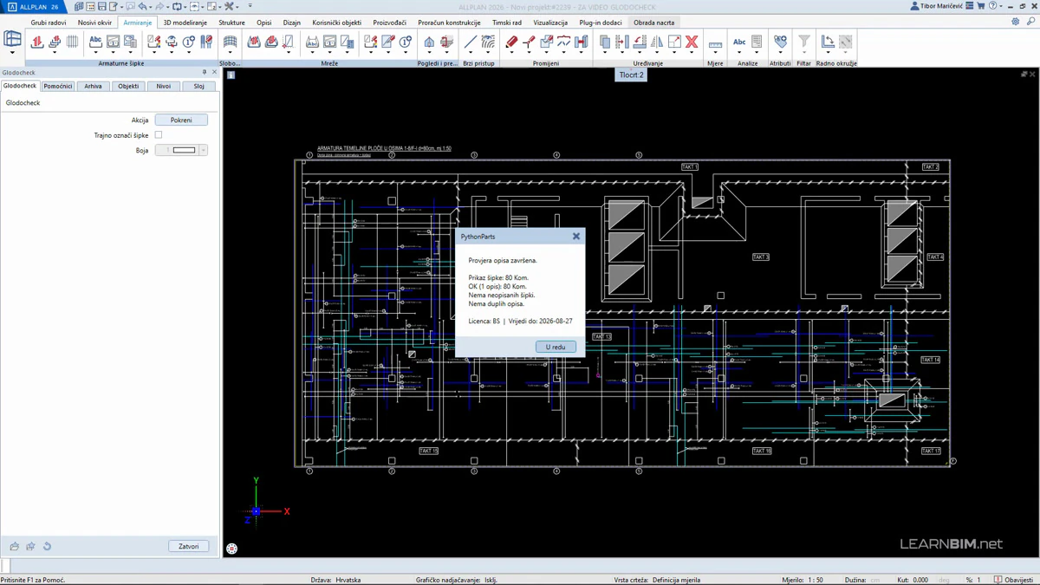1040x585 pixels.
Task: Click the funnel Filtar icon
Action: pos(804,41)
